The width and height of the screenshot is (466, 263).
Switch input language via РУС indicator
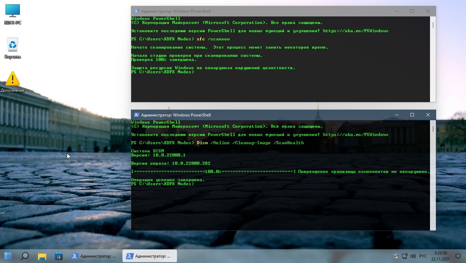point(423,256)
